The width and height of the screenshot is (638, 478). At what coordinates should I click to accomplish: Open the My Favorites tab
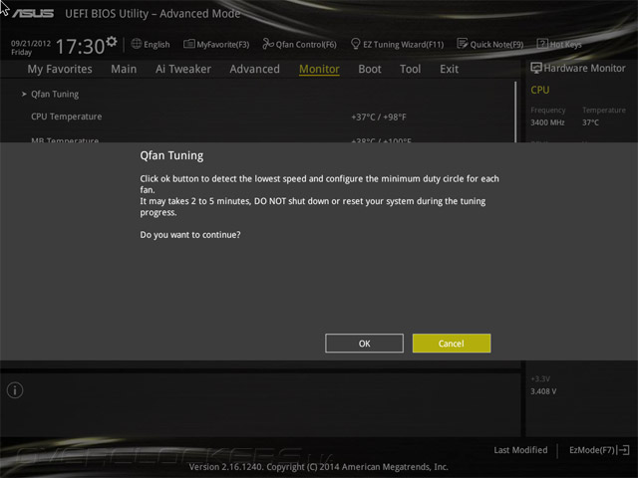(x=60, y=69)
